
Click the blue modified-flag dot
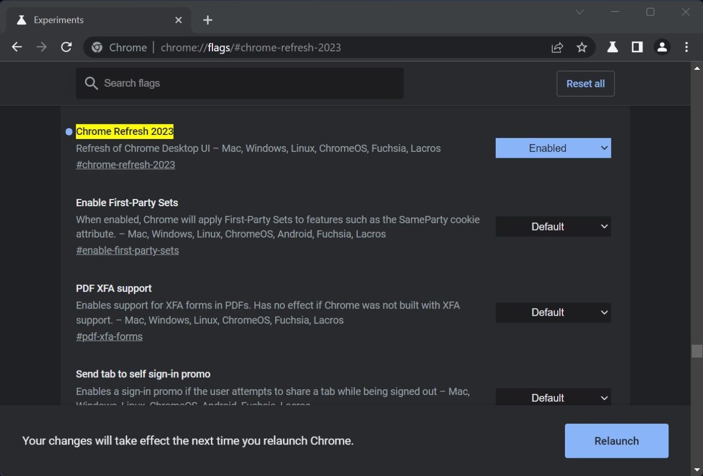[x=69, y=132]
